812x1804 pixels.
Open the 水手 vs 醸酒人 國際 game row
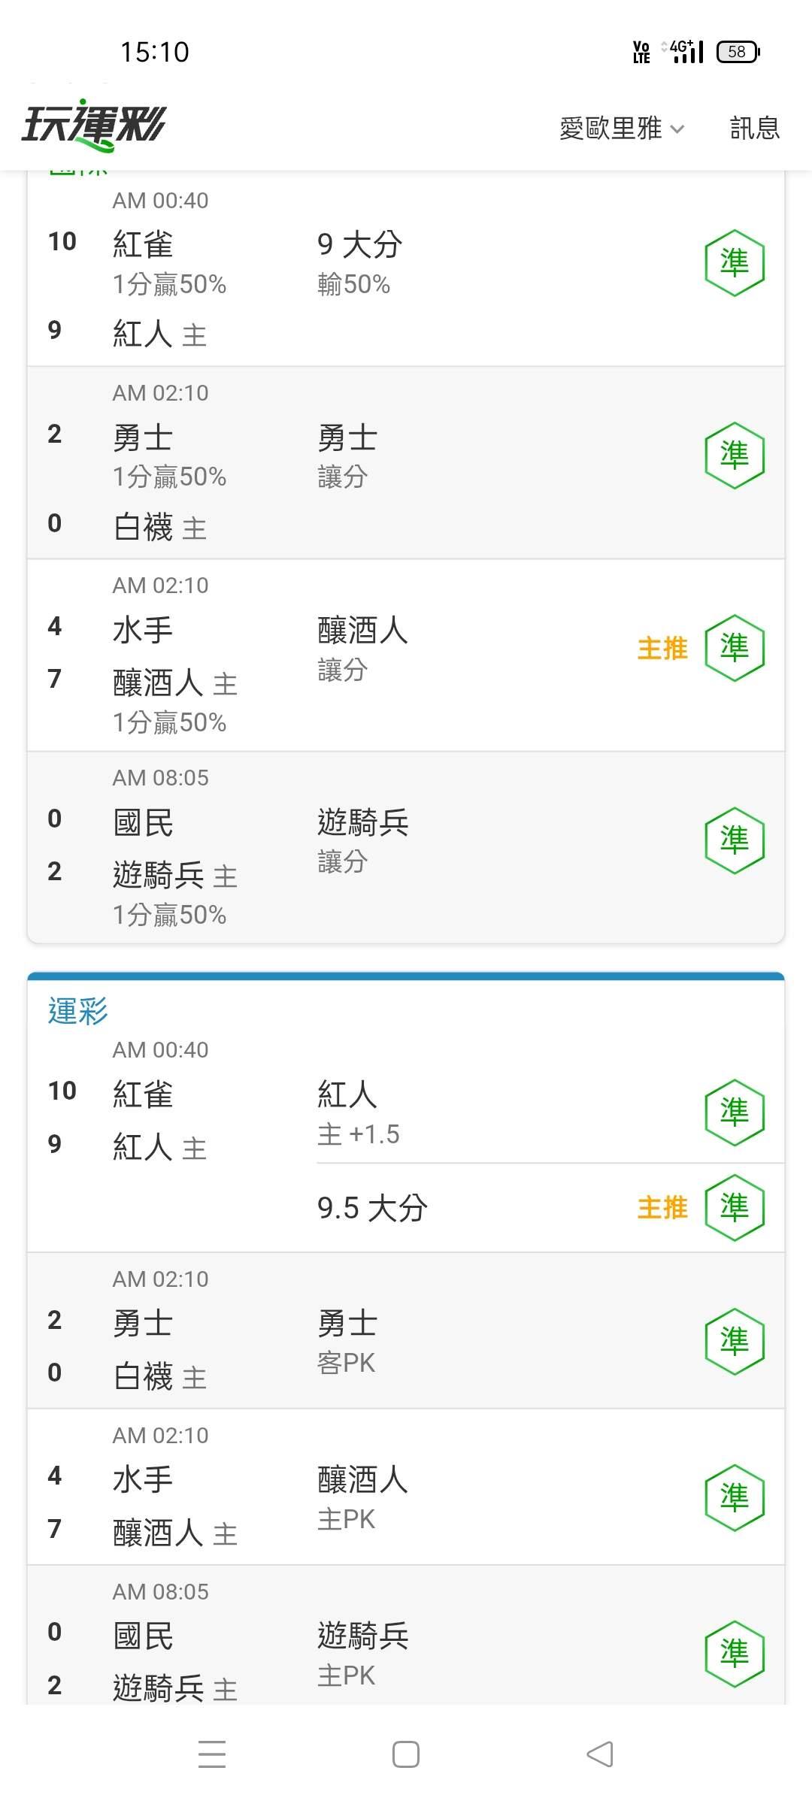[406, 655]
